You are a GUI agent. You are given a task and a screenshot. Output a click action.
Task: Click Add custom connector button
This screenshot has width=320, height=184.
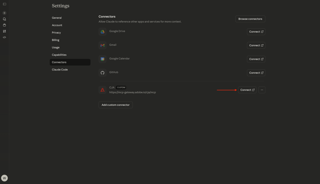pos(116,105)
